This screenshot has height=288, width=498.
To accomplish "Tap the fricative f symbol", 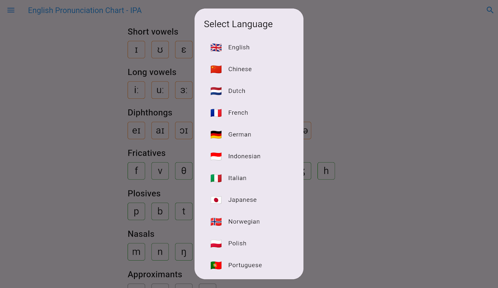I will pos(136,171).
